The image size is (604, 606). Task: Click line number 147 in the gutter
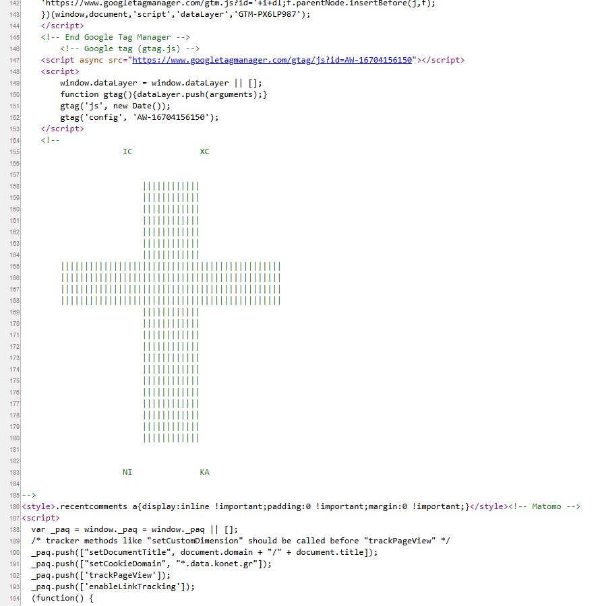coord(15,61)
